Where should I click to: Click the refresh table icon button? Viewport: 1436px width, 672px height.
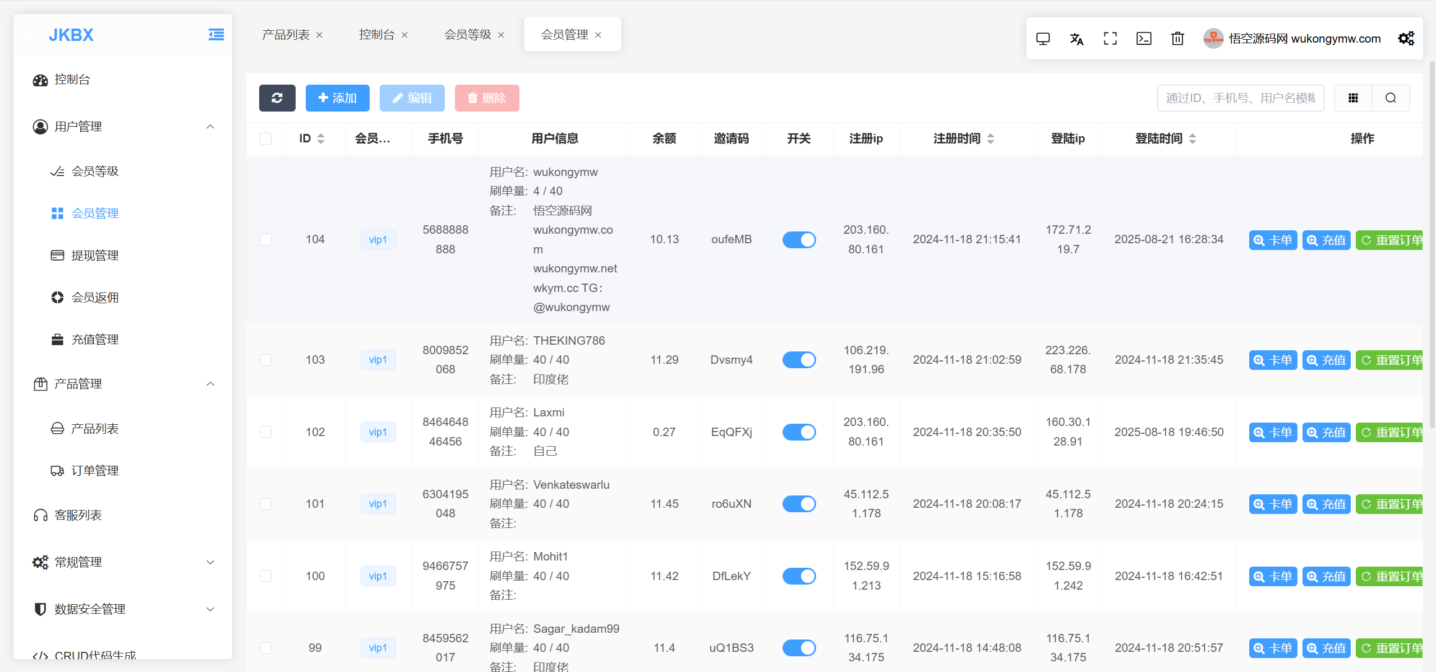coord(277,98)
